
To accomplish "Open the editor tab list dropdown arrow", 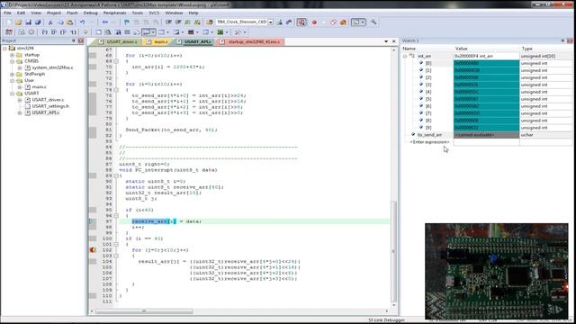I will [386, 41].
